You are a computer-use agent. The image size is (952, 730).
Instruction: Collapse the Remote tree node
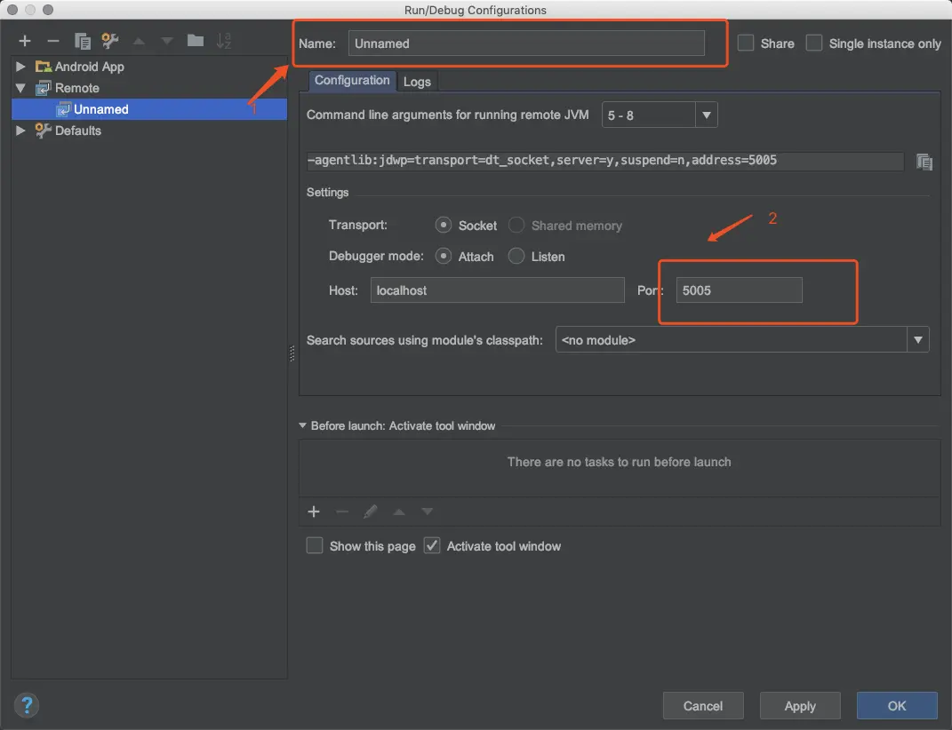[20, 88]
